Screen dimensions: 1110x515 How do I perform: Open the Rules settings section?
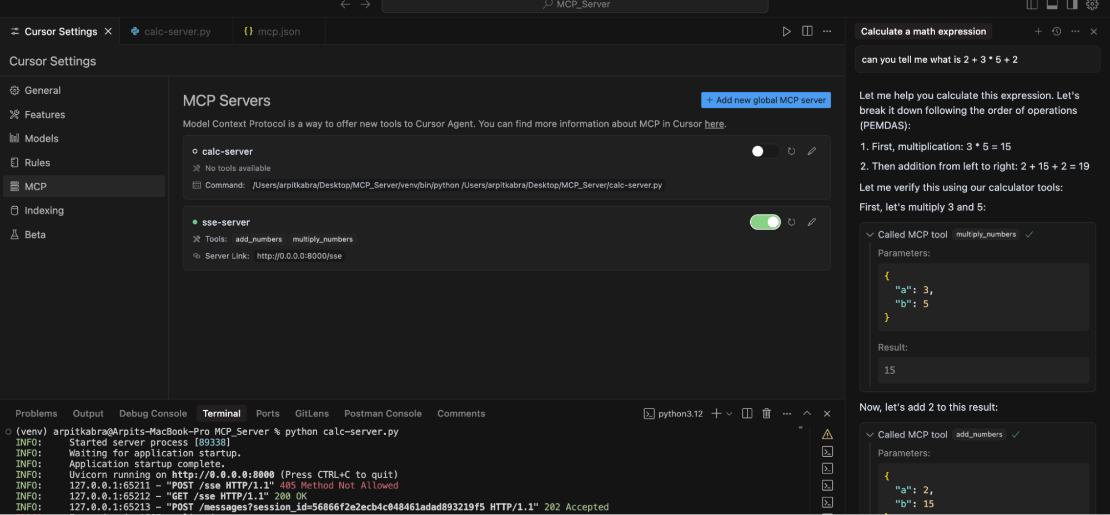37,162
